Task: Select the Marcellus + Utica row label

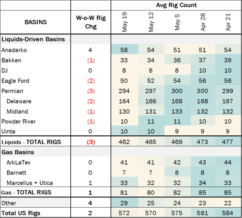Action: pos(29,183)
